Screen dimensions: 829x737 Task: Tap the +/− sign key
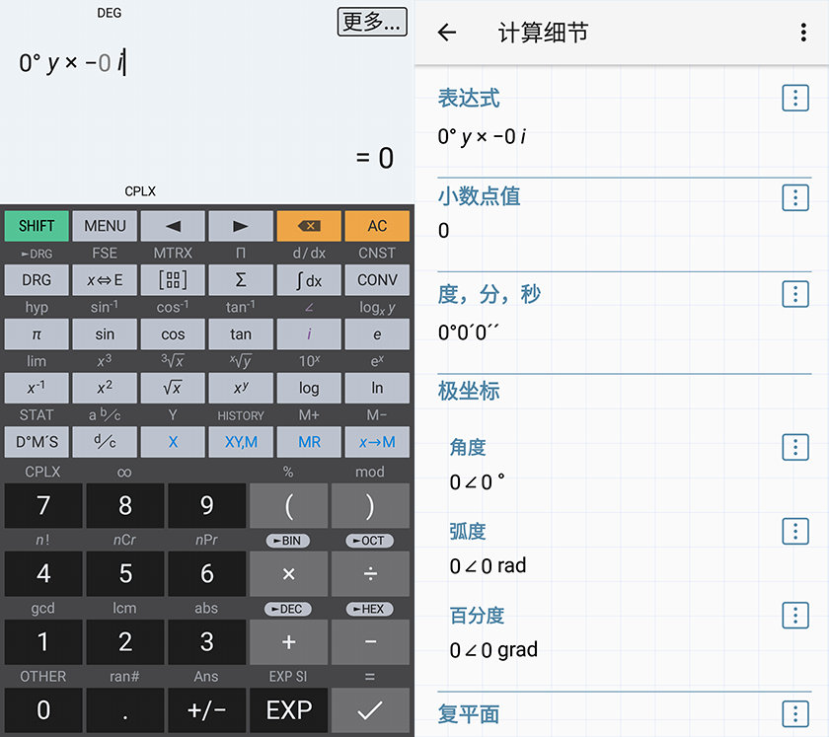point(206,710)
